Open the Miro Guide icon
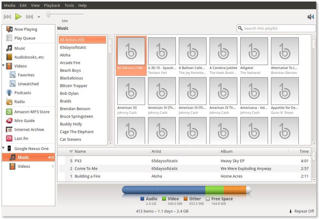 coord(9,121)
